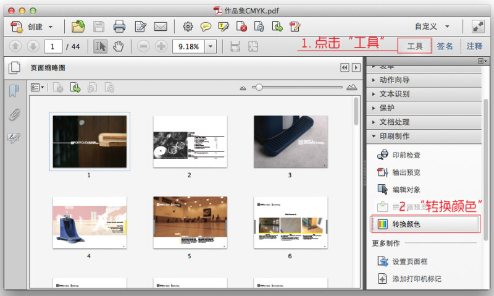
Task: Open 编辑对象 Edit Object tool
Action: tap(400, 190)
